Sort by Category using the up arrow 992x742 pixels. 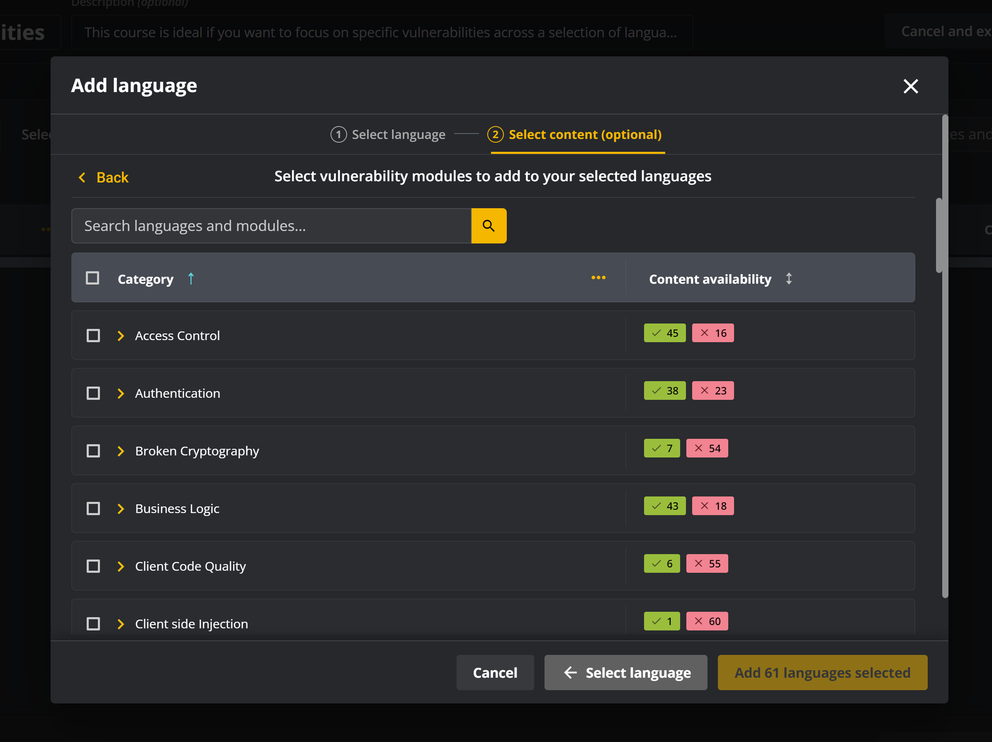pyautogui.click(x=191, y=279)
